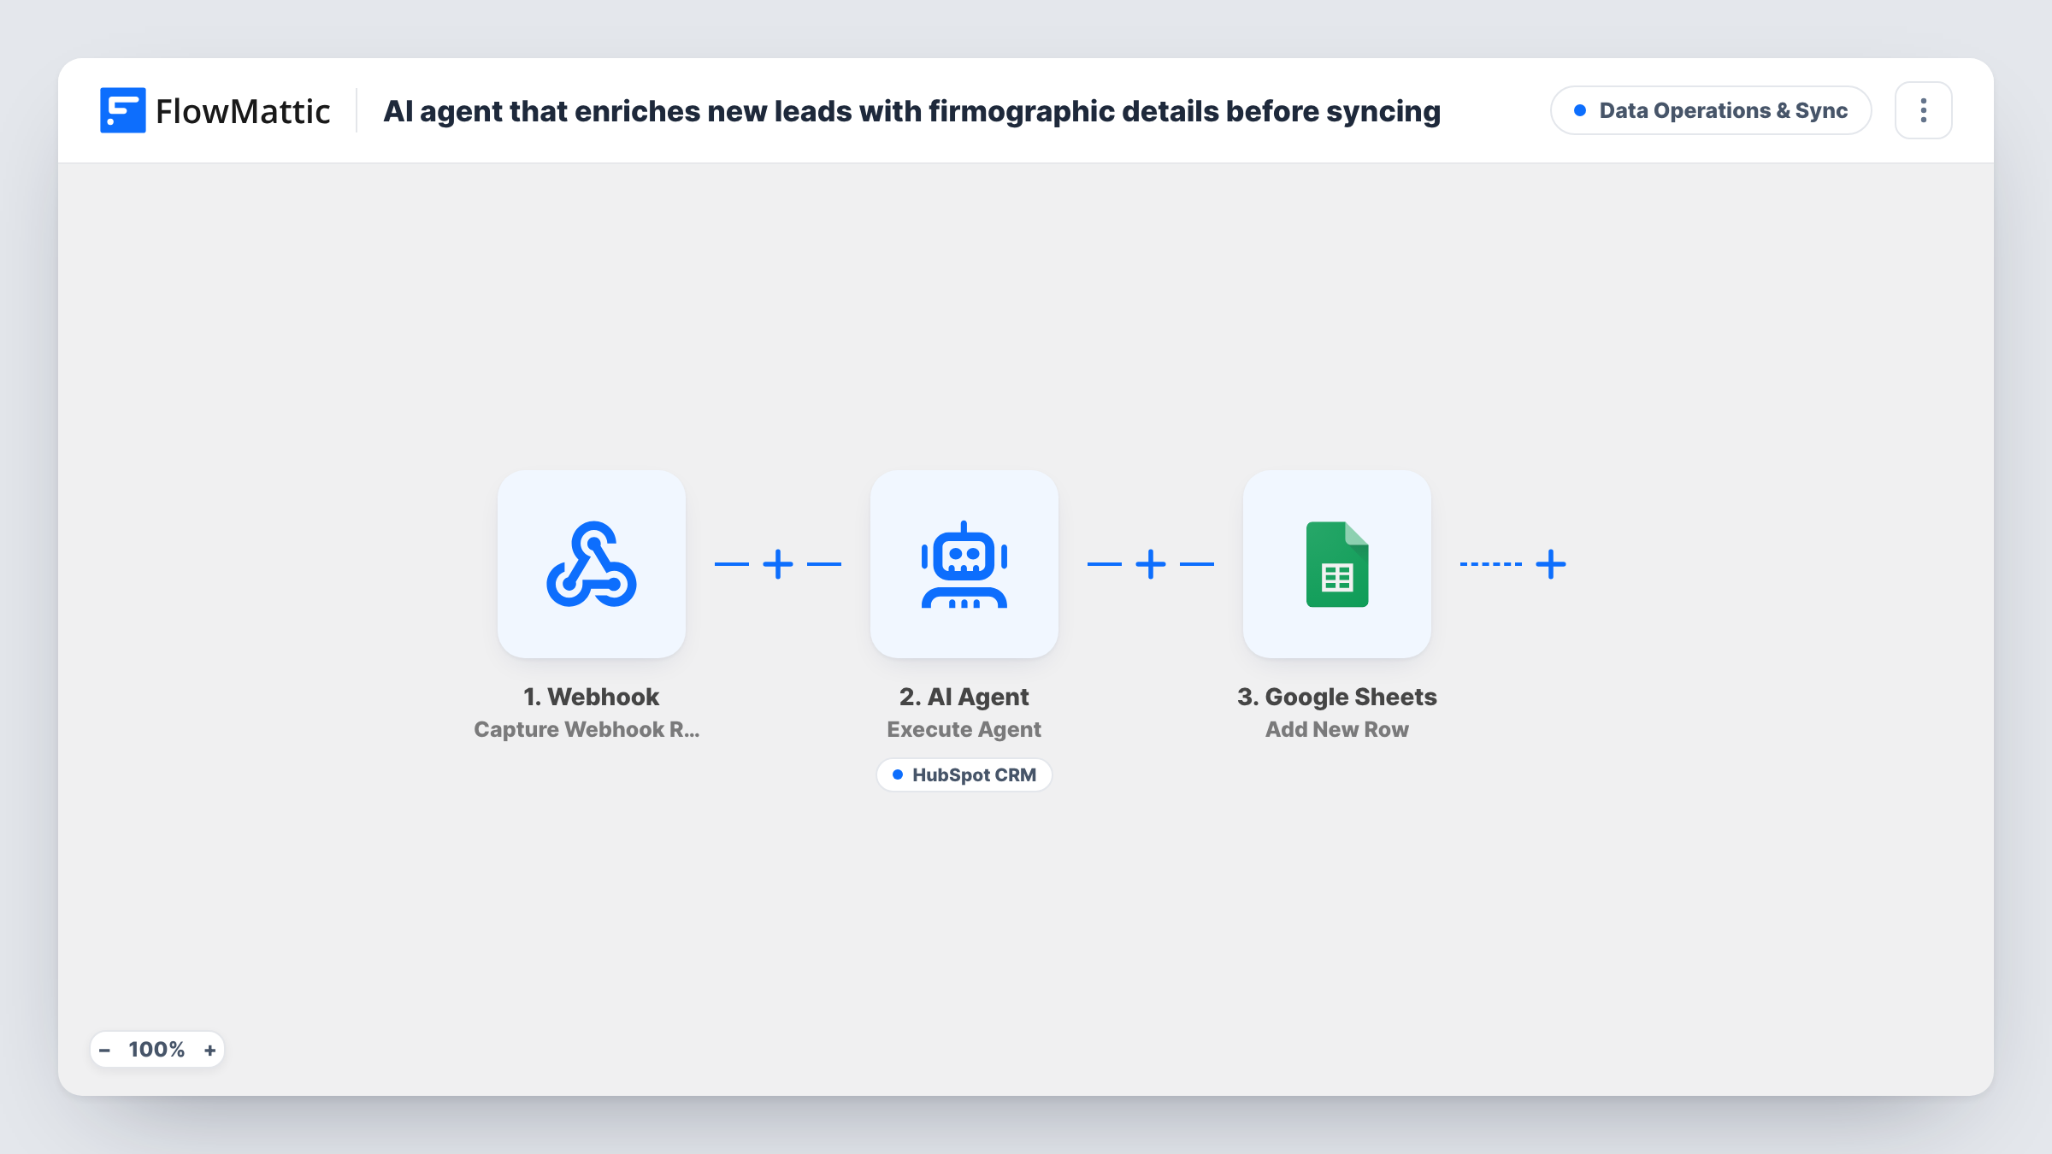The height and width of the screenshot is (1154, 2052).
Task: Click the 100% zoom level value
Action: pyautogui.click(x=156, y=1050)
